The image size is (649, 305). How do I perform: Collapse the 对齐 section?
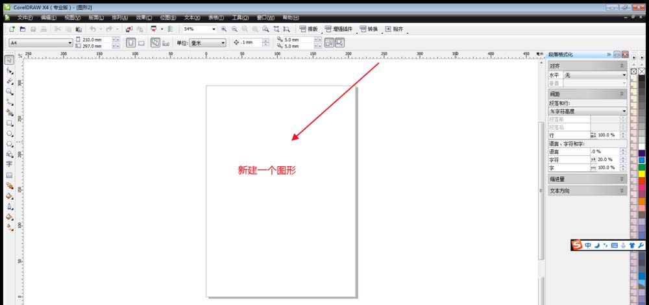point(621,66)
